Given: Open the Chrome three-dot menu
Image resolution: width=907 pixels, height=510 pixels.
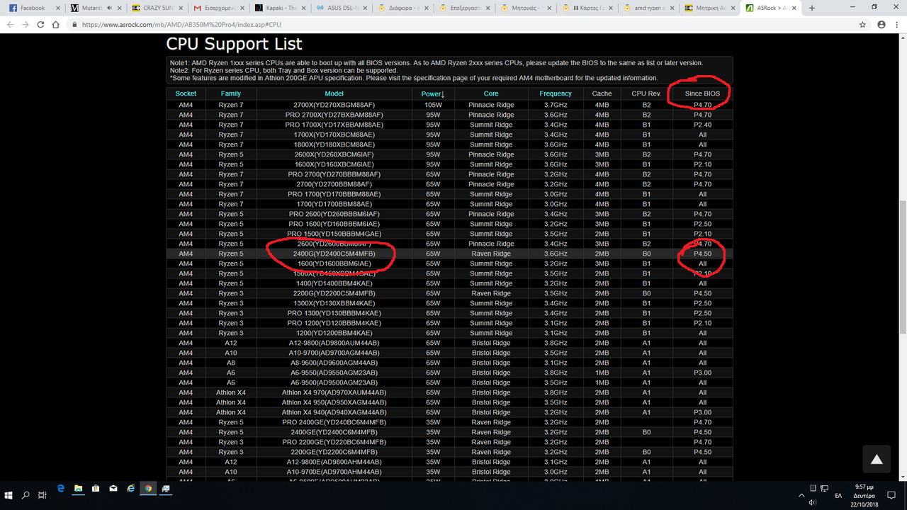Looking at the screenshot, I should pos(898,24).
